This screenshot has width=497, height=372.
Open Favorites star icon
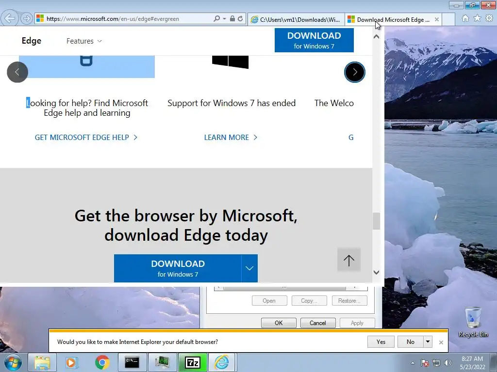[477, 18]
